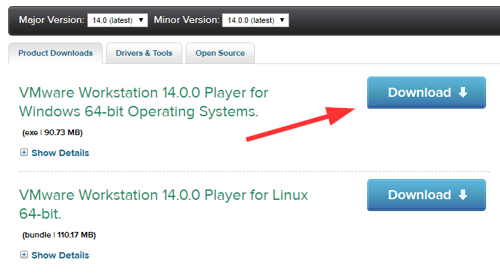
Task: Open the Linux 64-bit Player title link
Action: pos(163,204)
